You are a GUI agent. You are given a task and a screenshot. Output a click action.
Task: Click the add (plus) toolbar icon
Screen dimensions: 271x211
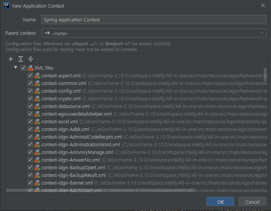(x=11, y=59)
